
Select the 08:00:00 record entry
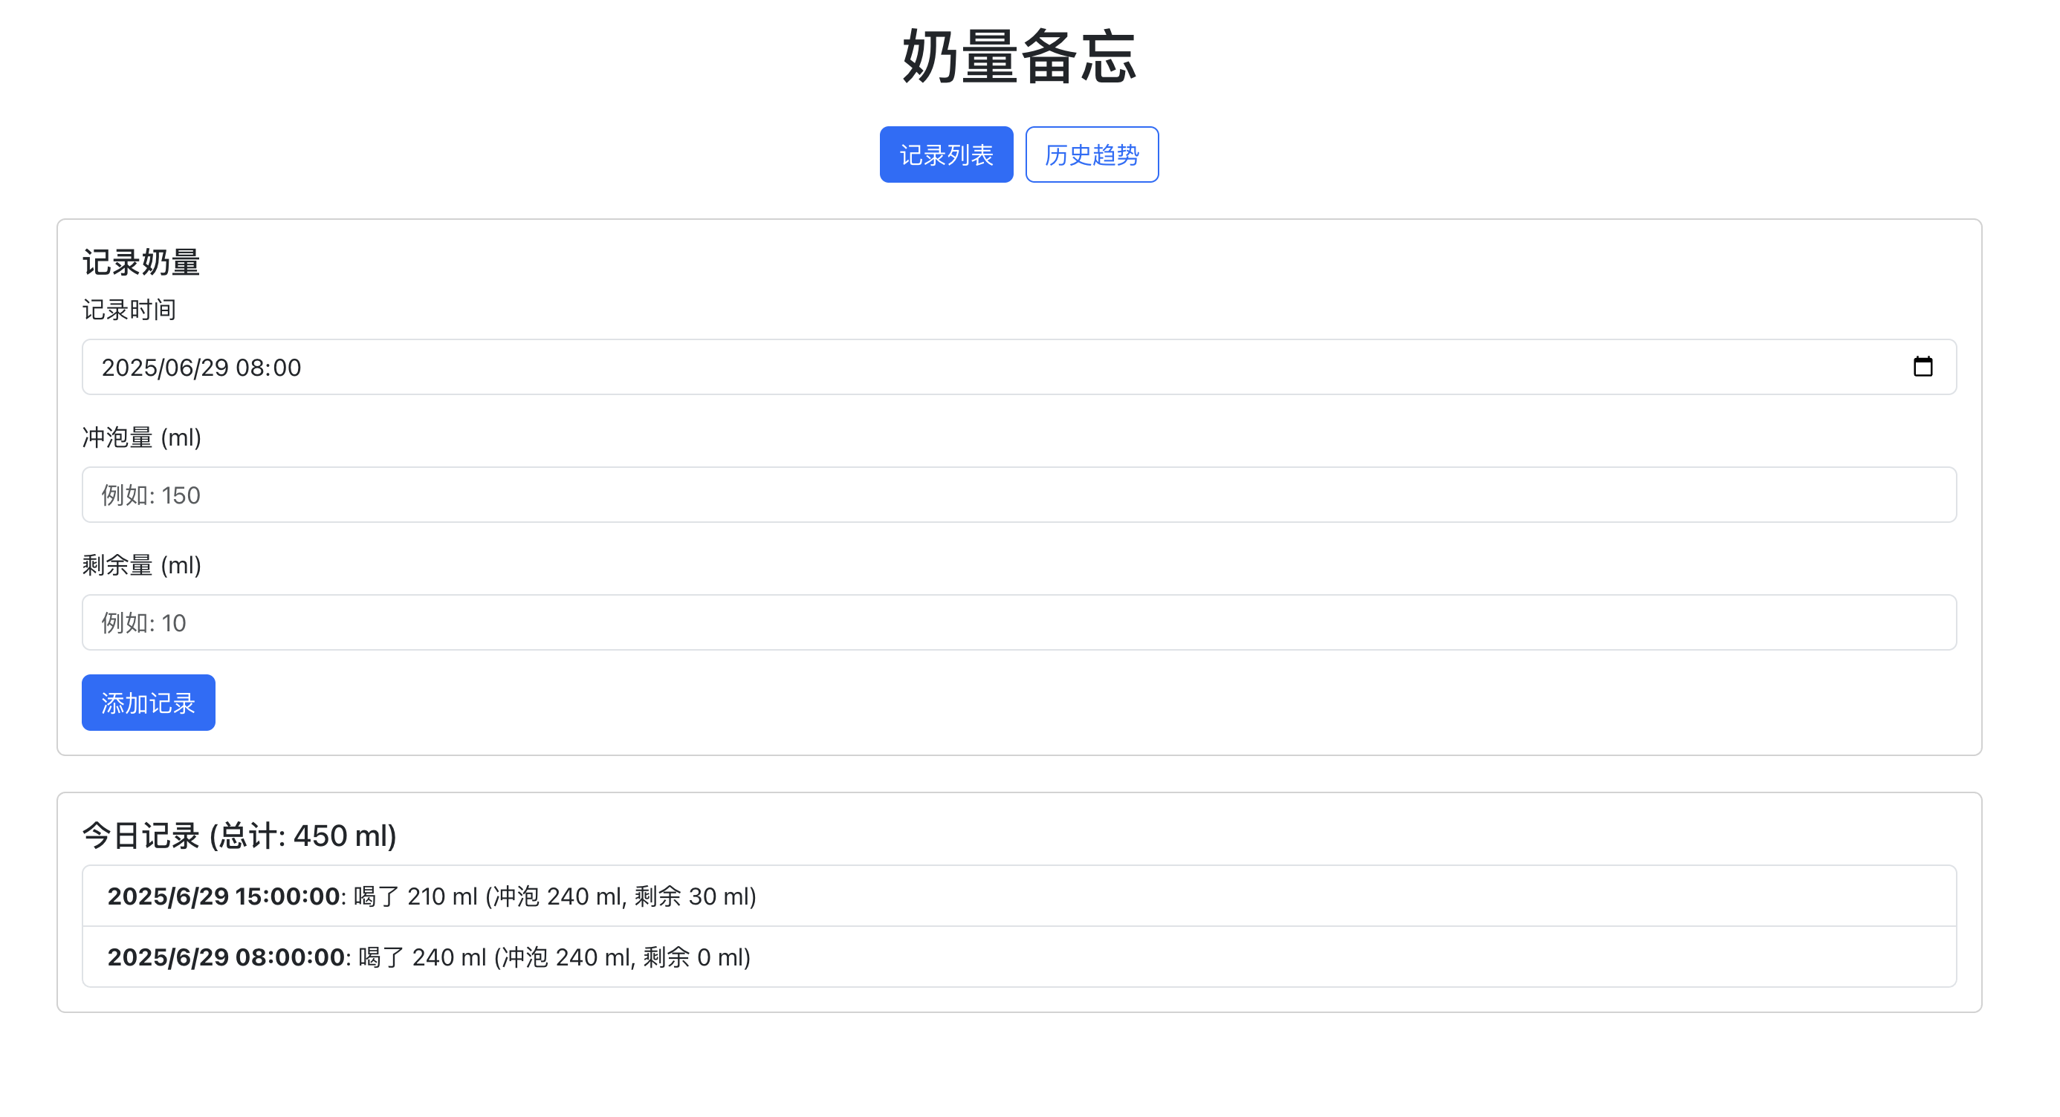click(1018, 957)
